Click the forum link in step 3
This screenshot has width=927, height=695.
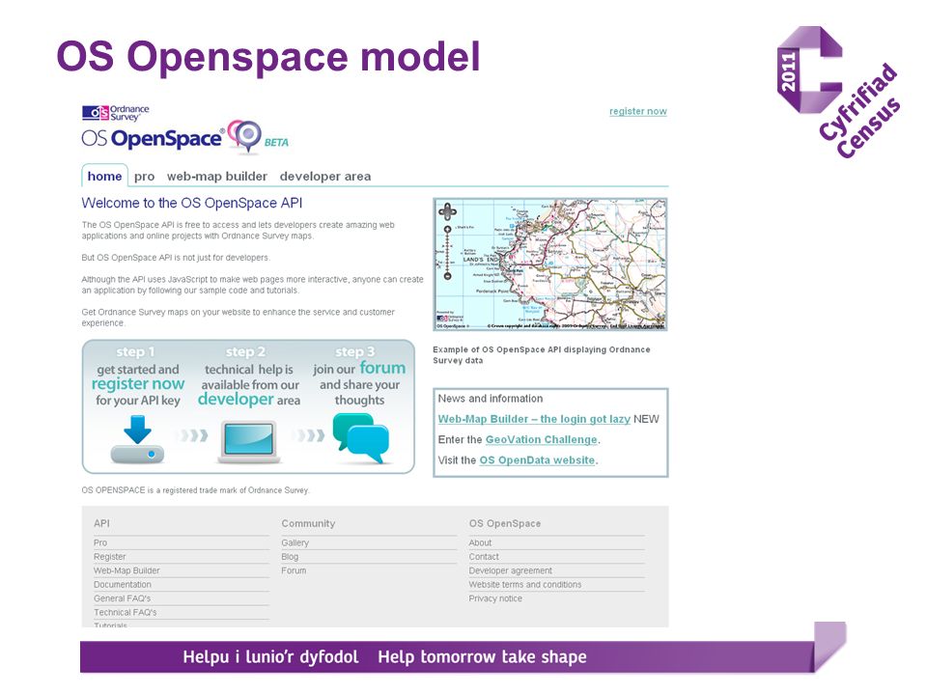(x=382, y=368)
